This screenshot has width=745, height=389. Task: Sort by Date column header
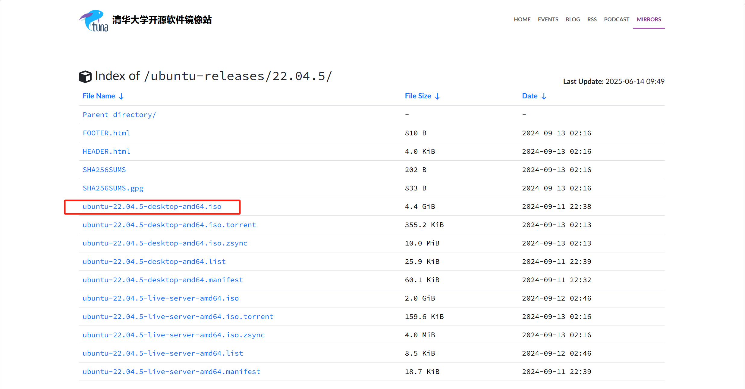pyautogui.click(x=534, y=96)
